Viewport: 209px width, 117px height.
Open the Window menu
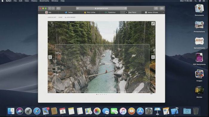tap(55, 1)
